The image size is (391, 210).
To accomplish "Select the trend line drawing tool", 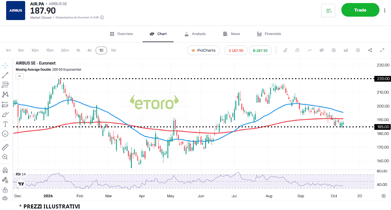I will click(5, 75).
